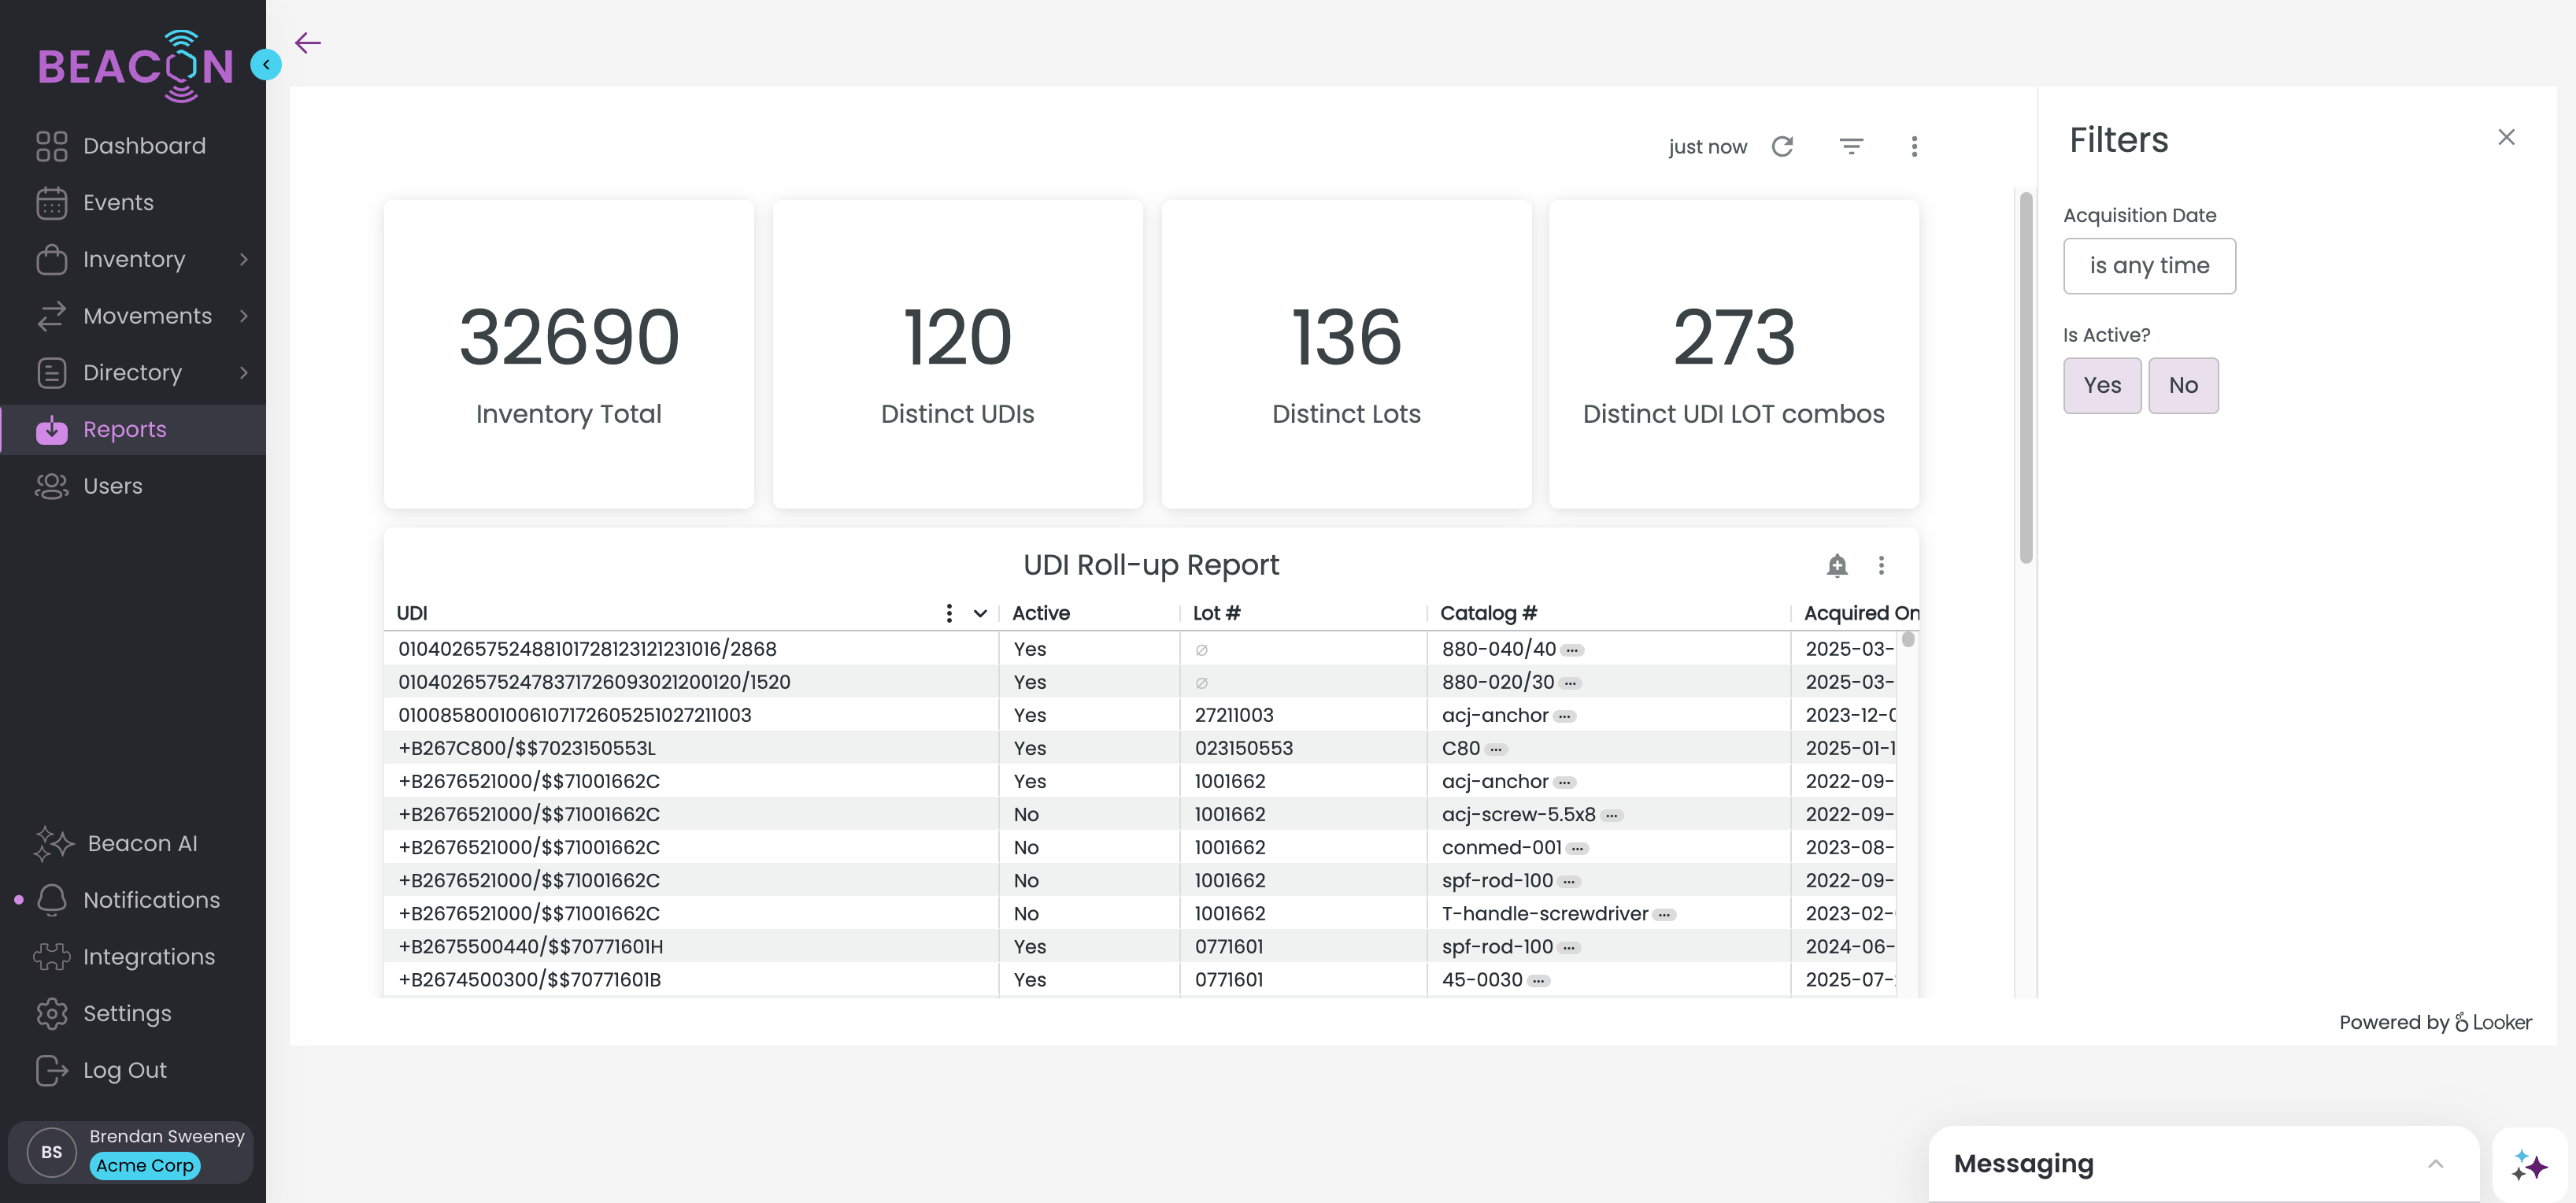This screenshot has height=1203, width=2576.
Task: Open the dashboard three-dot actions menu
Action: coord(1914,147)
